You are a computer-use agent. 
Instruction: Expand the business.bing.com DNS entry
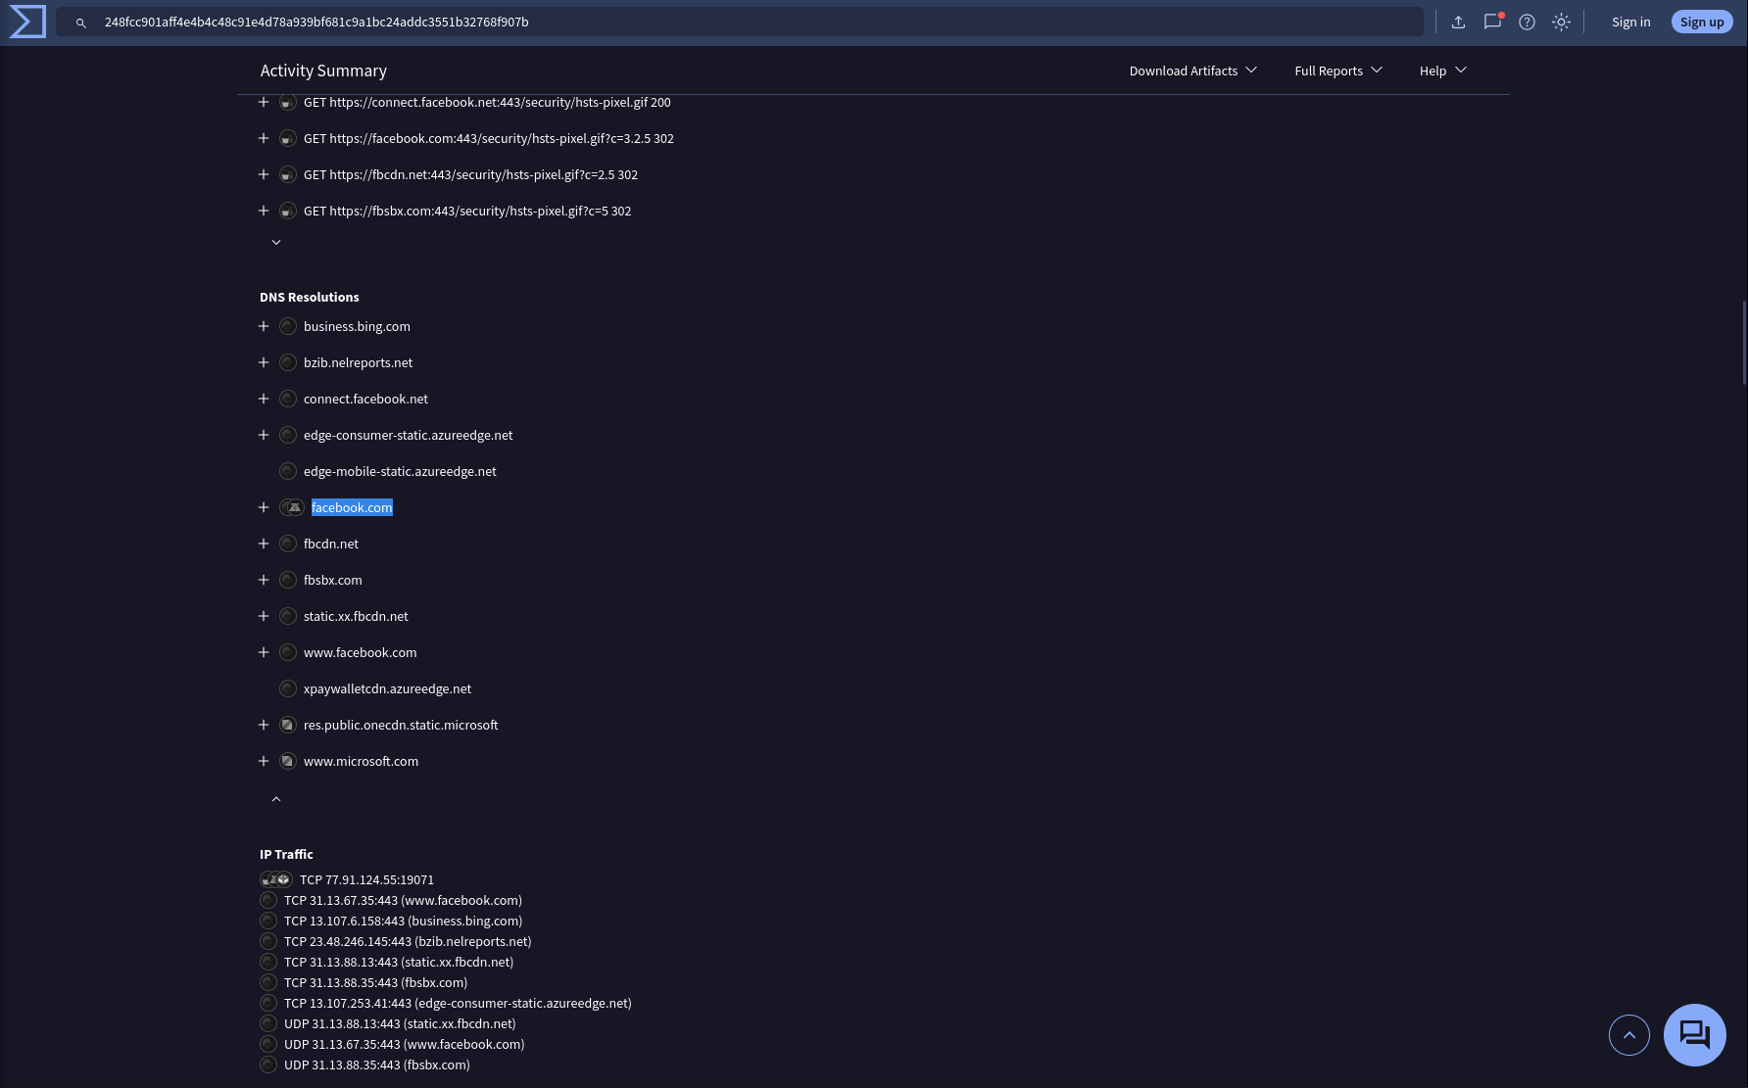point(264,326)
